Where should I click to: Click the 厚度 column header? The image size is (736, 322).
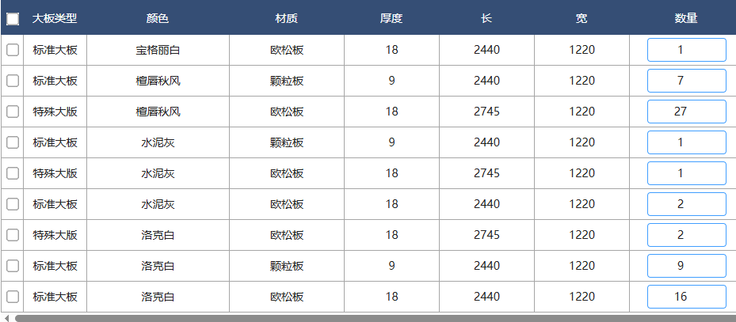(391, 19)
